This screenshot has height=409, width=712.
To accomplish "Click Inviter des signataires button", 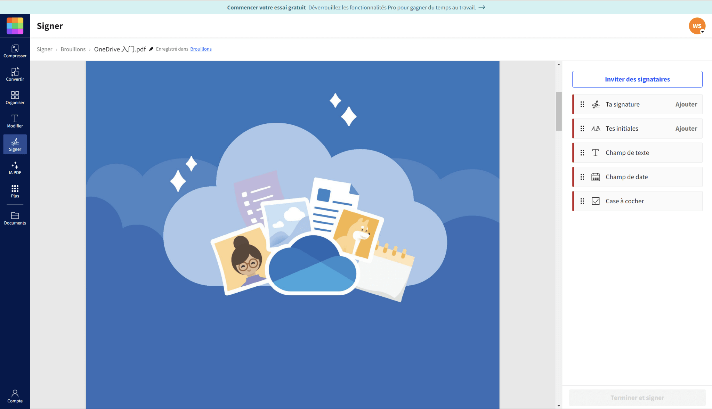I will pyautogui.click(x=637, y=79).
